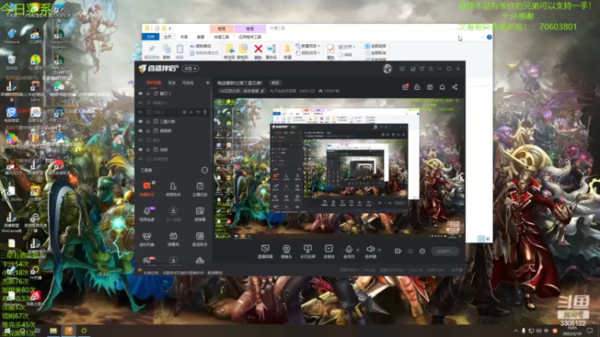
Task: Click the share icon in the streaming app
Action: pyautogui.click(x=454, y=87)
